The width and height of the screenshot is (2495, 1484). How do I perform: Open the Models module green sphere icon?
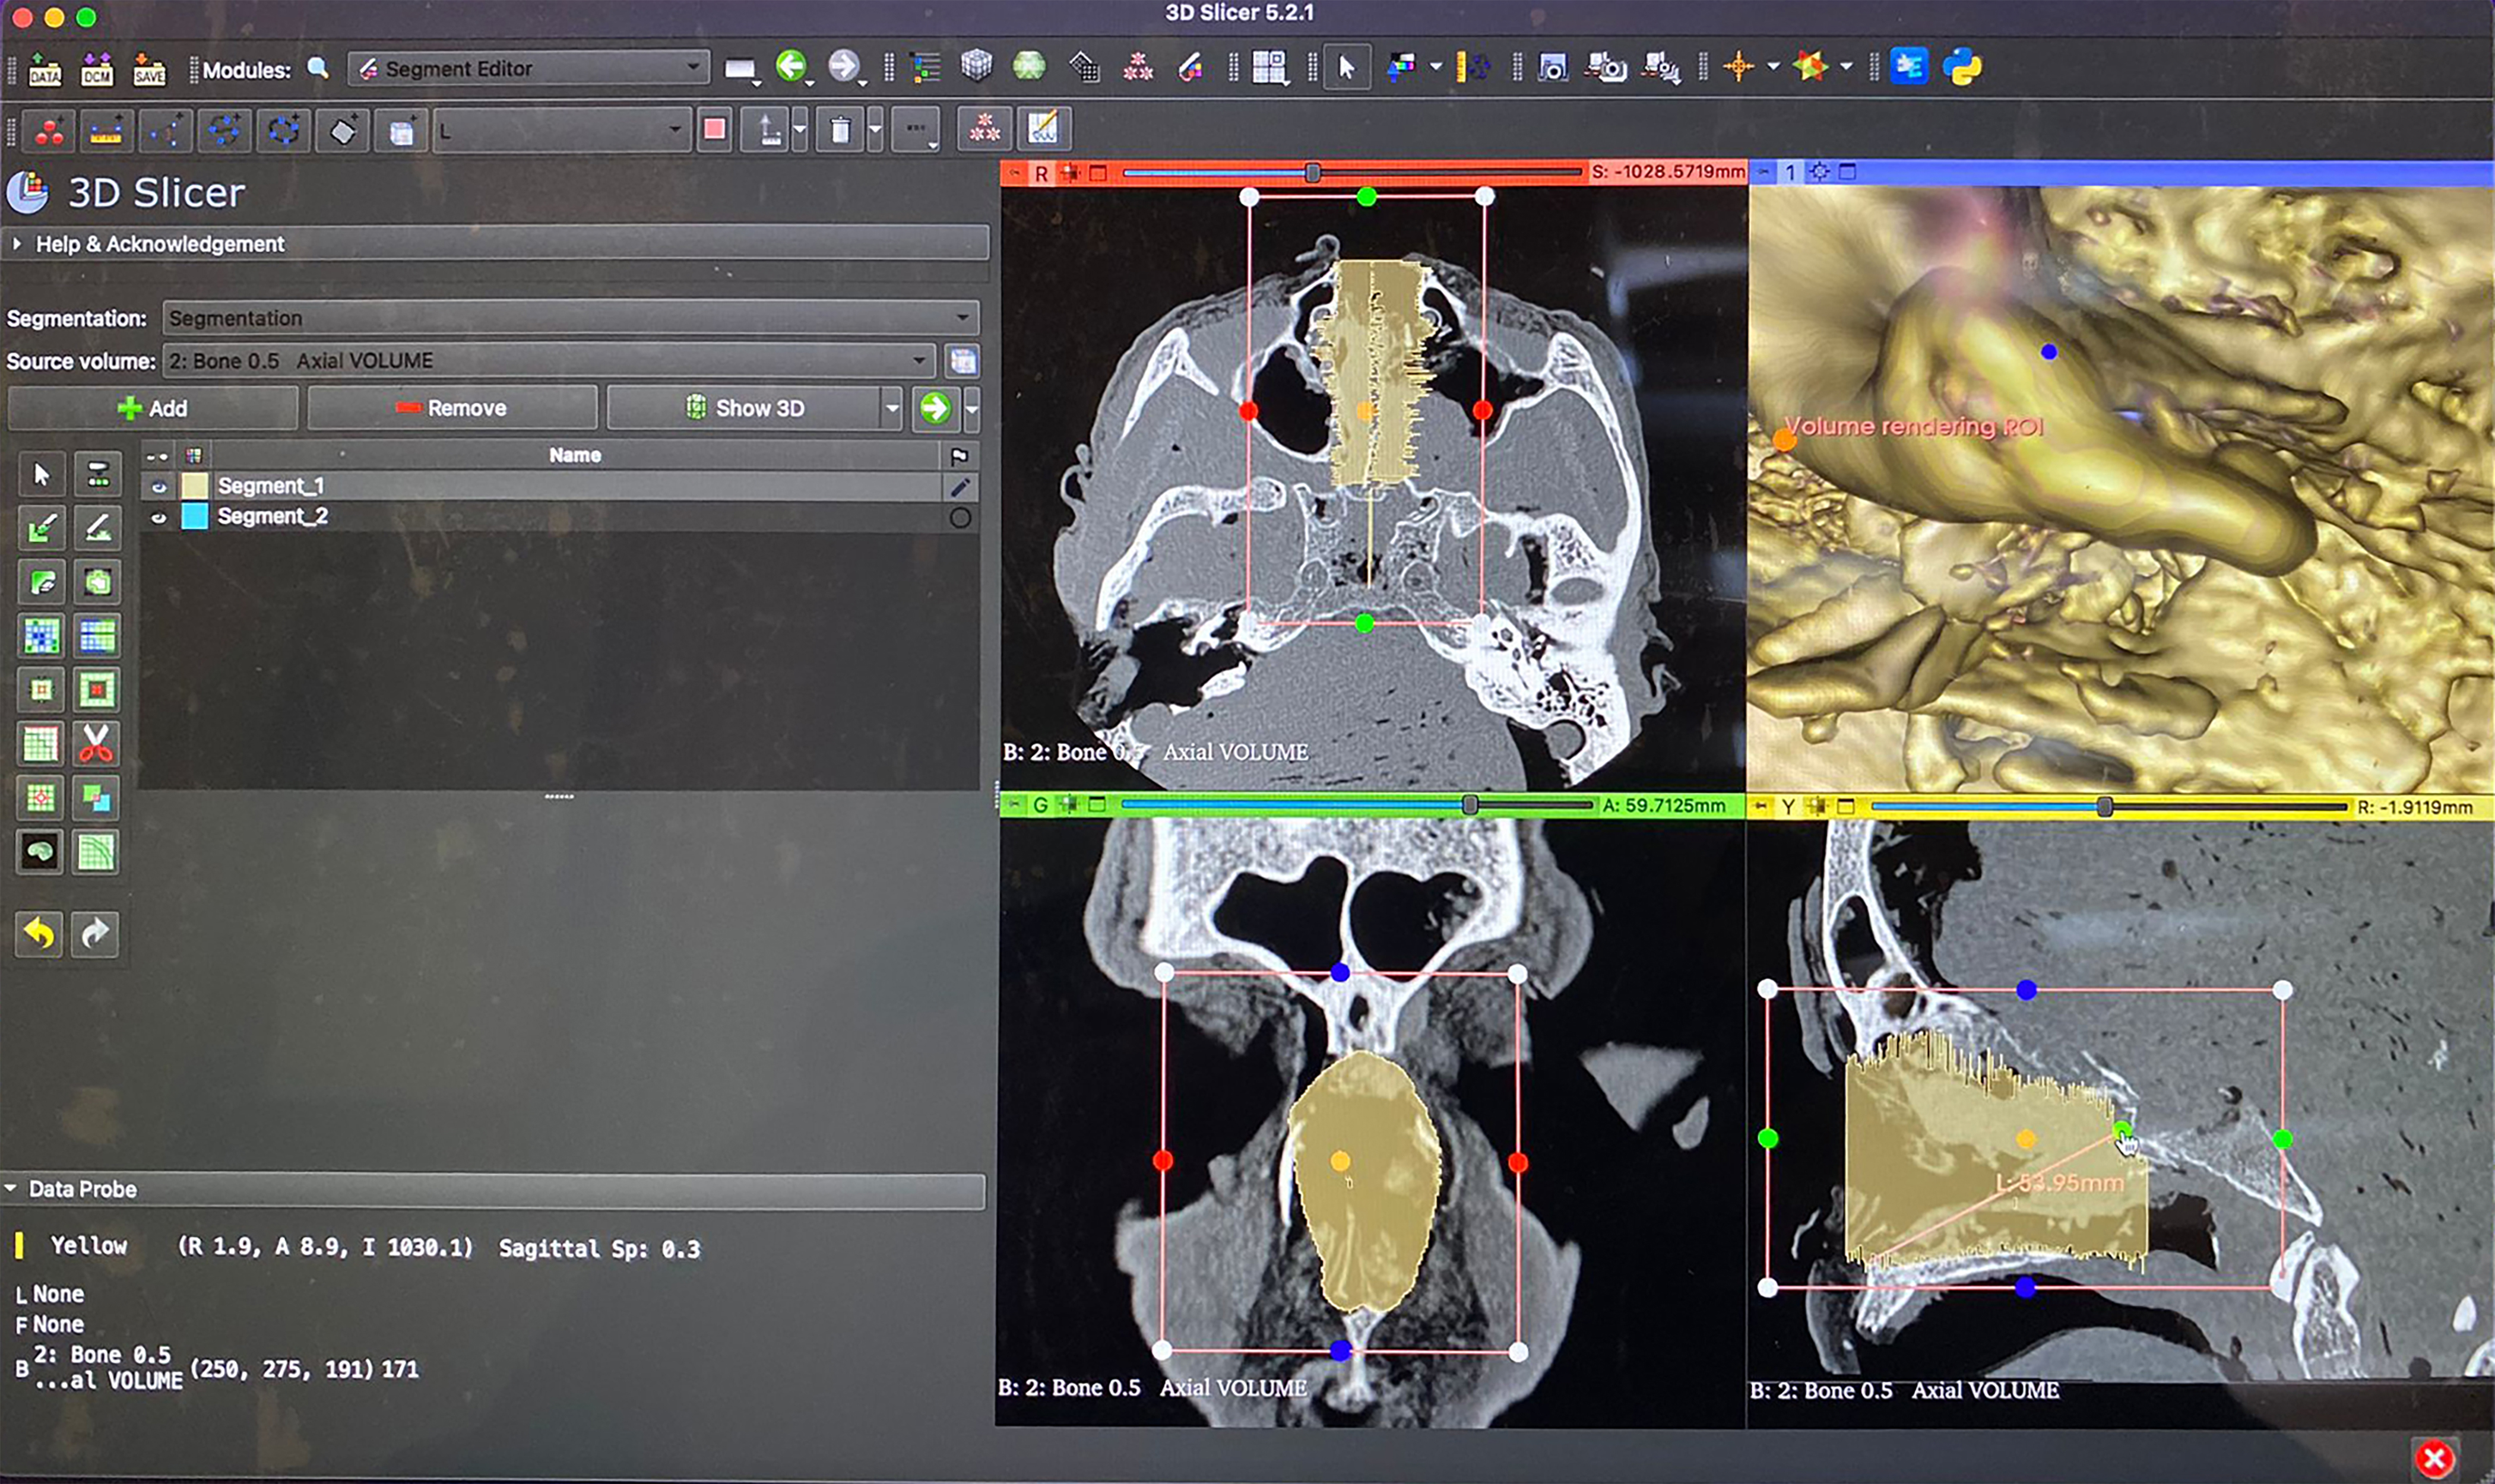click(1029, 67)
